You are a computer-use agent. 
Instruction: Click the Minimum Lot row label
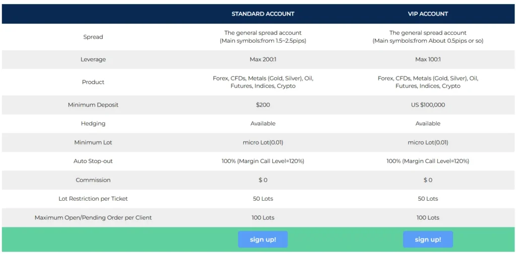point(93,142)
